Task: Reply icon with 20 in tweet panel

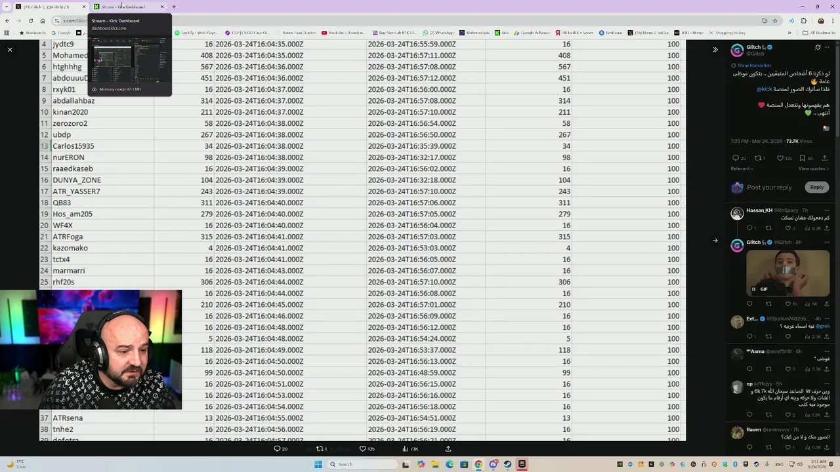Action: (736, 158)
